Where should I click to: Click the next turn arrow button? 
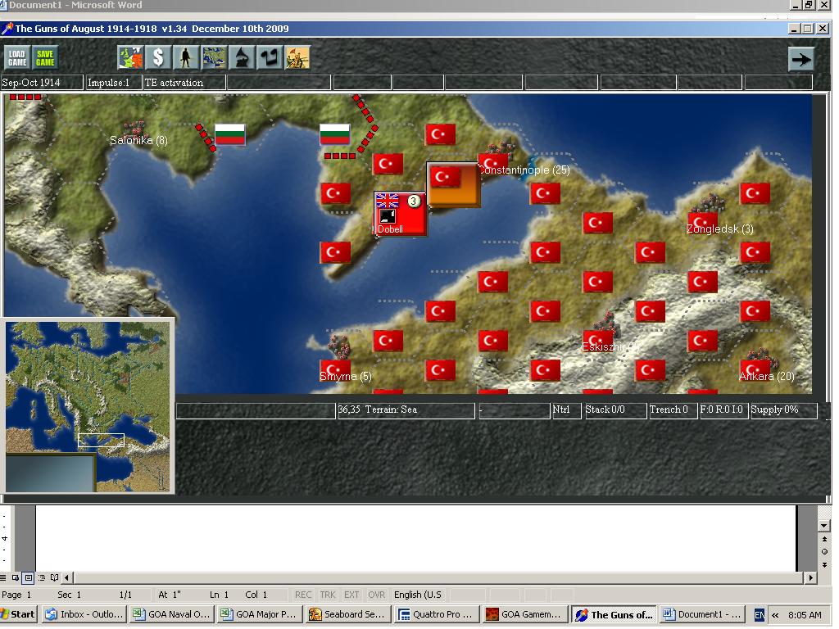[x=801, y=59]
